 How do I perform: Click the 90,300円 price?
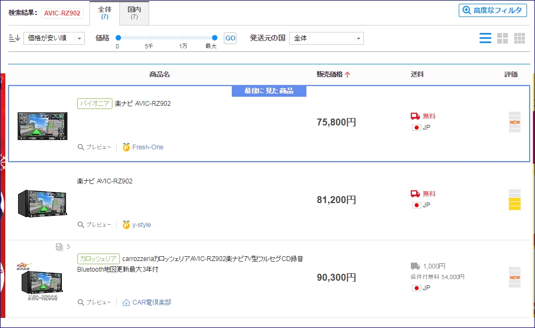coord(336,277)
